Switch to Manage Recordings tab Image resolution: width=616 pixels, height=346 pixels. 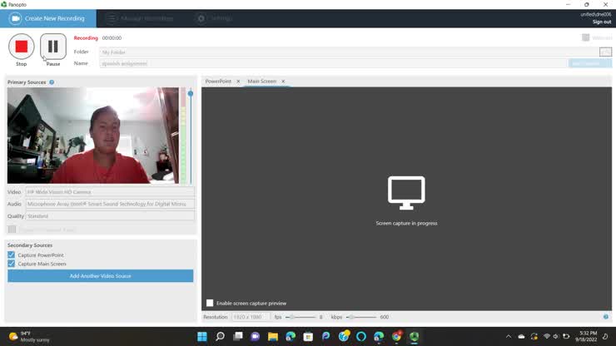click(140, 18)
